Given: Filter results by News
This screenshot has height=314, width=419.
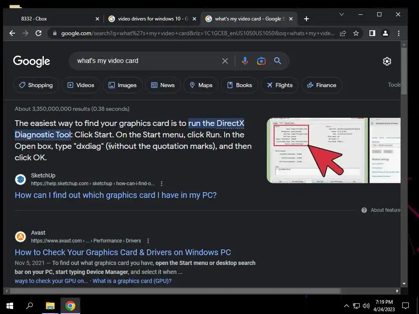Looking at the screenshot, I should click(163, 85).
